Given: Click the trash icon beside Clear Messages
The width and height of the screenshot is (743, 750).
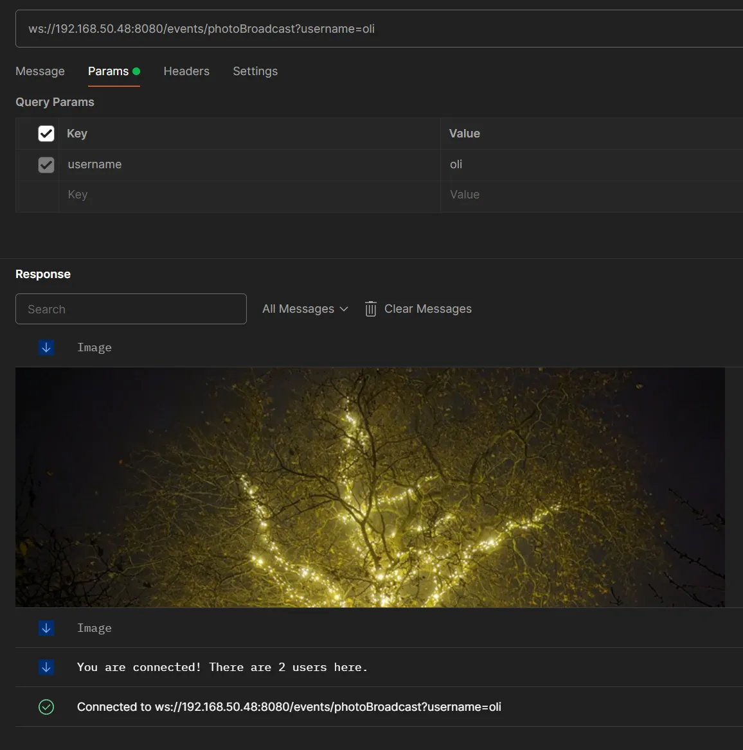Looking at the screenshot, I should (371, 309).
